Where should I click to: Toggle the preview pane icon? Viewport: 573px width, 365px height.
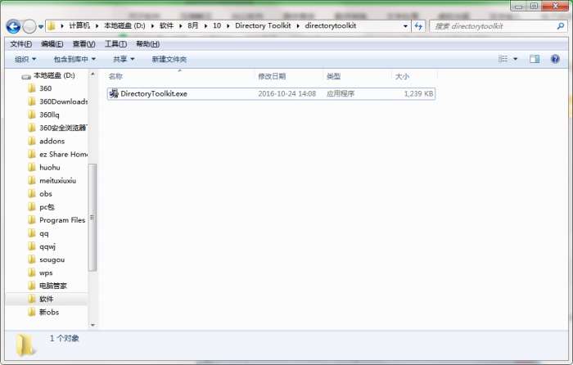535,59
